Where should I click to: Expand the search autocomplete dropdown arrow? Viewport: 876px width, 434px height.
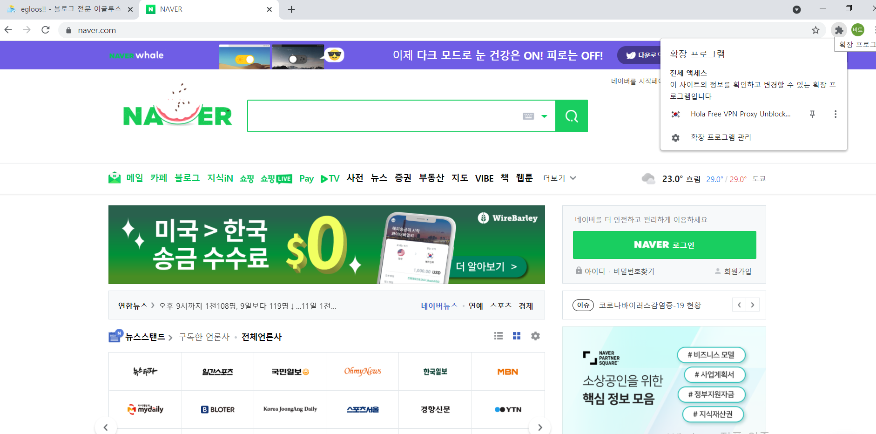pyautogui.click(x=544, y=116)
